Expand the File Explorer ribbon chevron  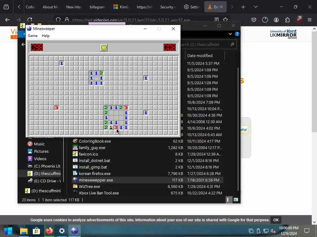[x=230, y=34]
